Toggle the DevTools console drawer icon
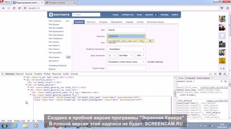 pyautogui.click(x=215, y=74)
